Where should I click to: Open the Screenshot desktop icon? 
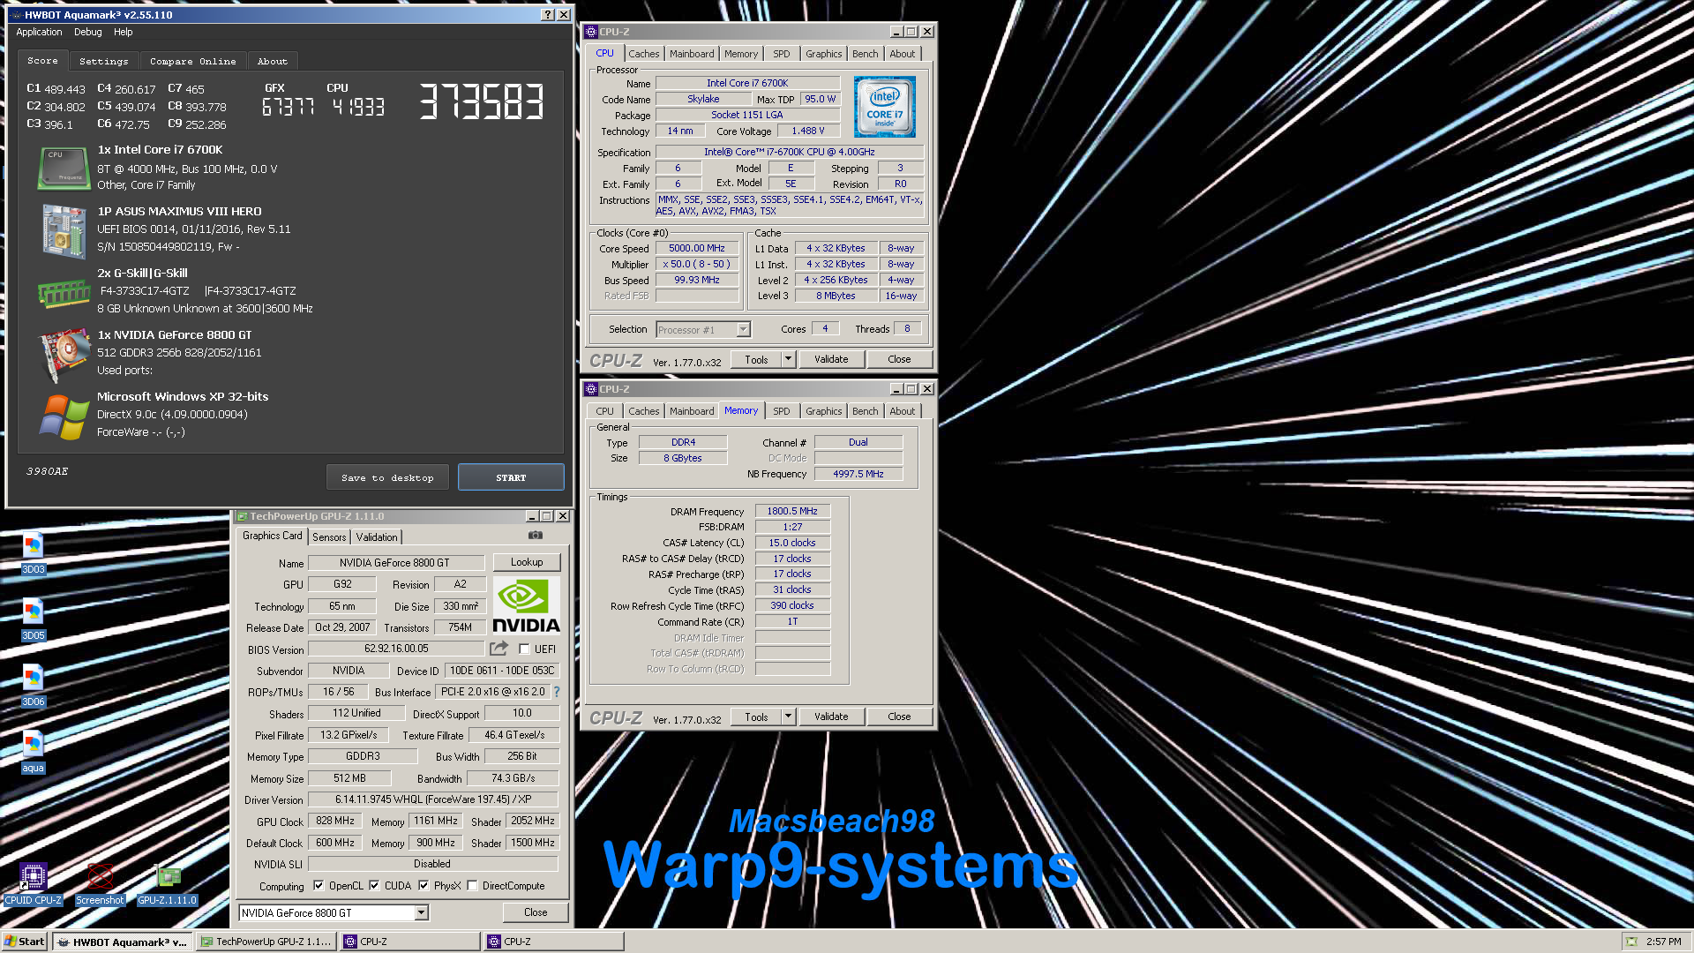point(100,883)
